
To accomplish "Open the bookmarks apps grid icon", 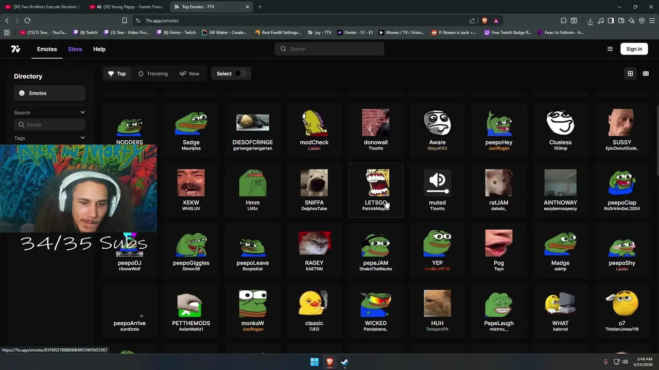I will (7, 32).
